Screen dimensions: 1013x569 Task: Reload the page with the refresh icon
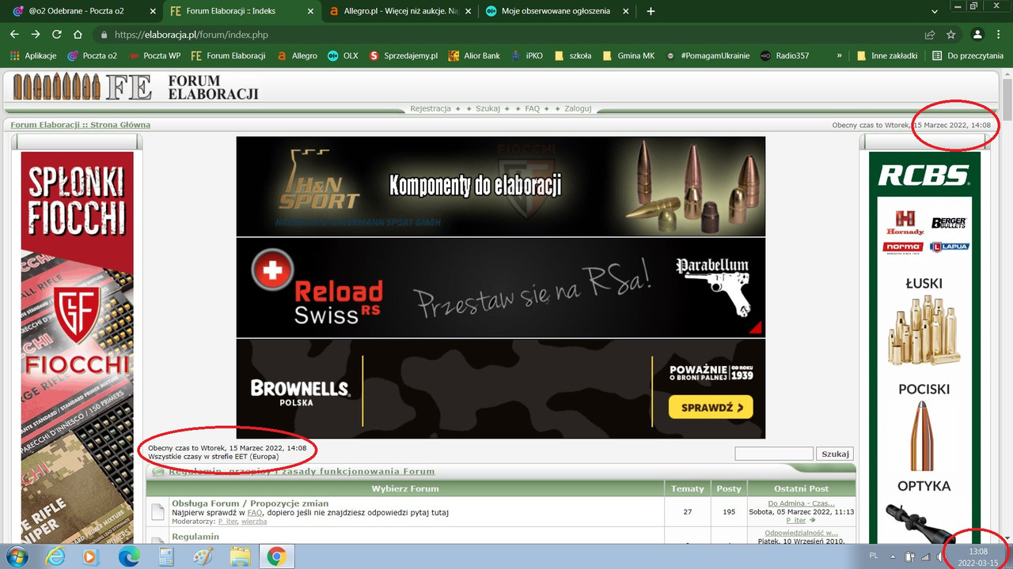[56, 35]
